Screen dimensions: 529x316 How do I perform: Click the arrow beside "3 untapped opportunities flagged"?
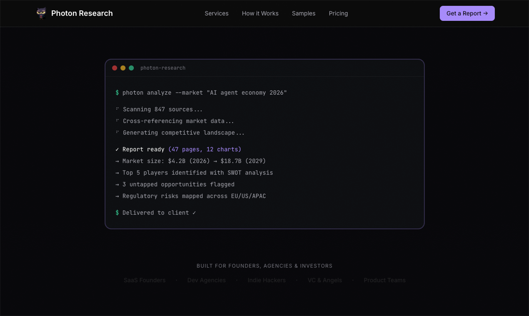coord(117,184)
